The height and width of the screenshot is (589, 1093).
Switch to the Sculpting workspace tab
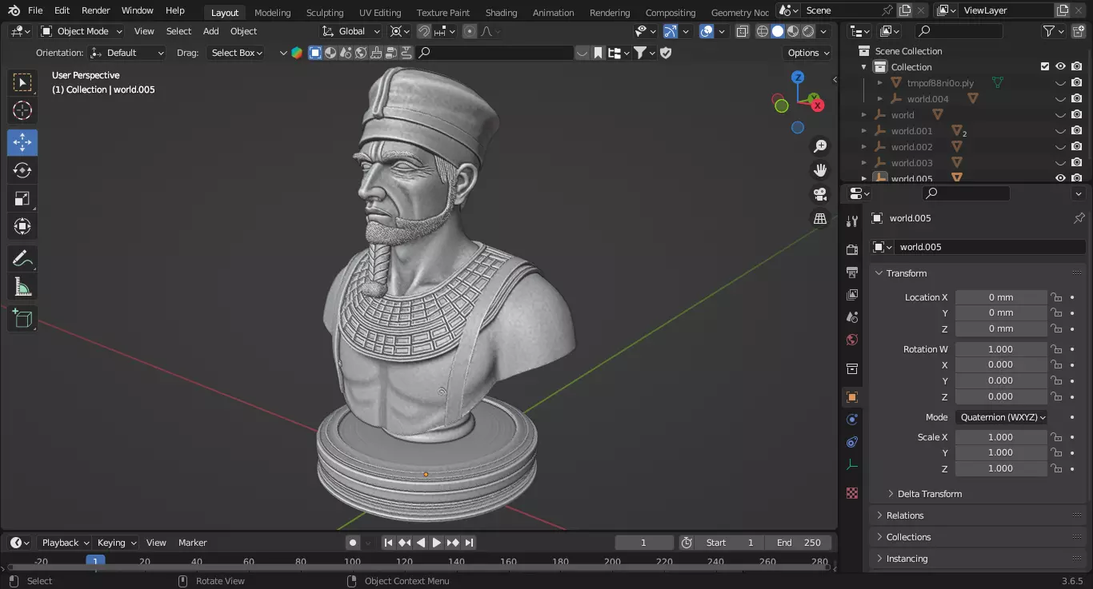(x=325, y=12)
